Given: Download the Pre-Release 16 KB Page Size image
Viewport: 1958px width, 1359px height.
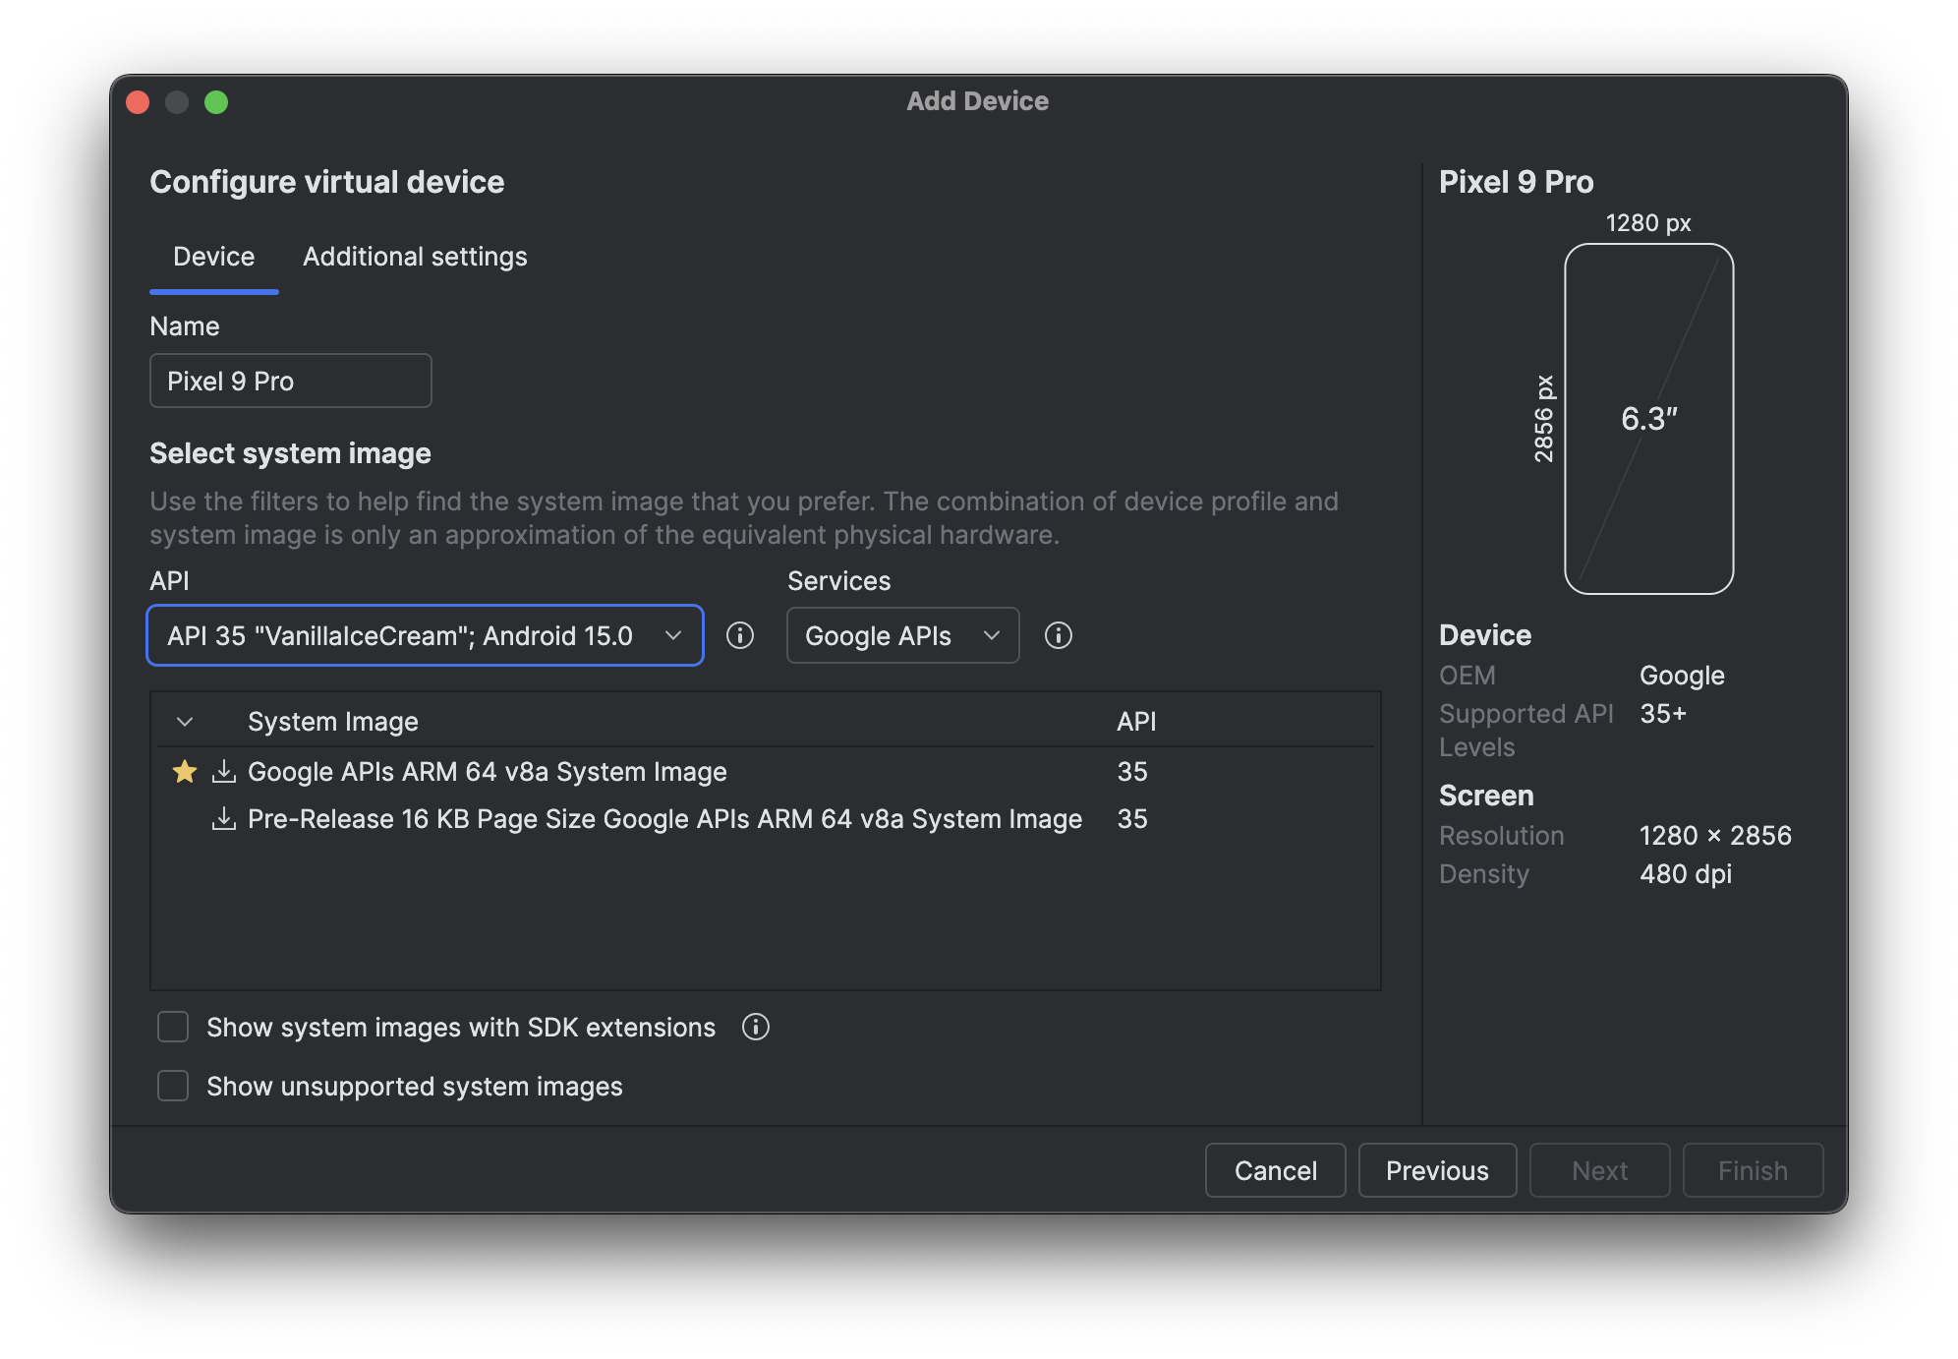Looking at the screenshot, I should tap(224, 818).
